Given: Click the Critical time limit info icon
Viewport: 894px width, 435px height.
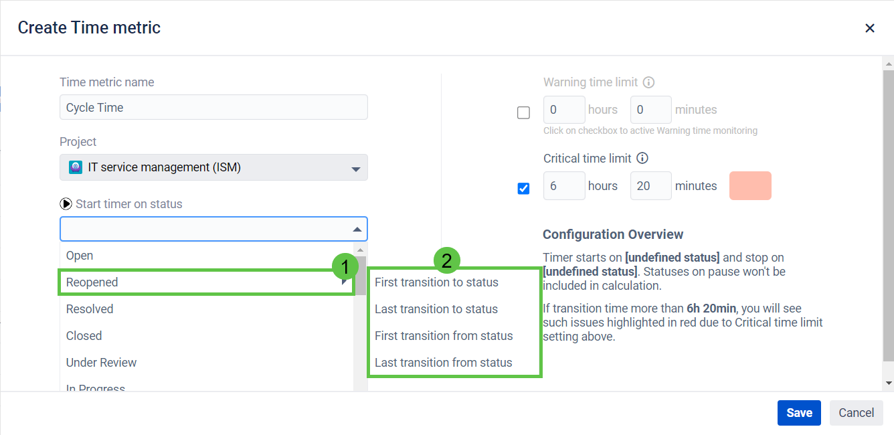Looking at the screenshot, I should click(642, 159).
